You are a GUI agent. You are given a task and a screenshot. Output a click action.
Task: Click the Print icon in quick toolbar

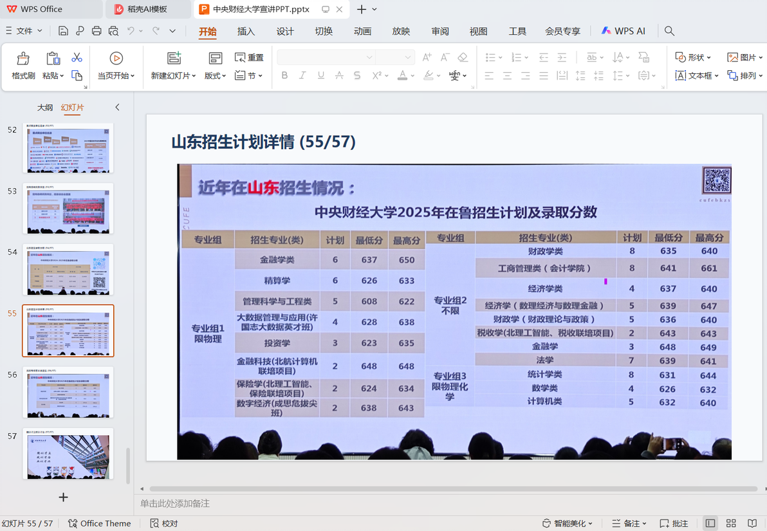click(x=97, y=31)
